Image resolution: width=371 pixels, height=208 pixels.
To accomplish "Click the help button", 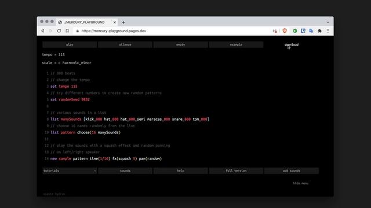I will [180, 171].
